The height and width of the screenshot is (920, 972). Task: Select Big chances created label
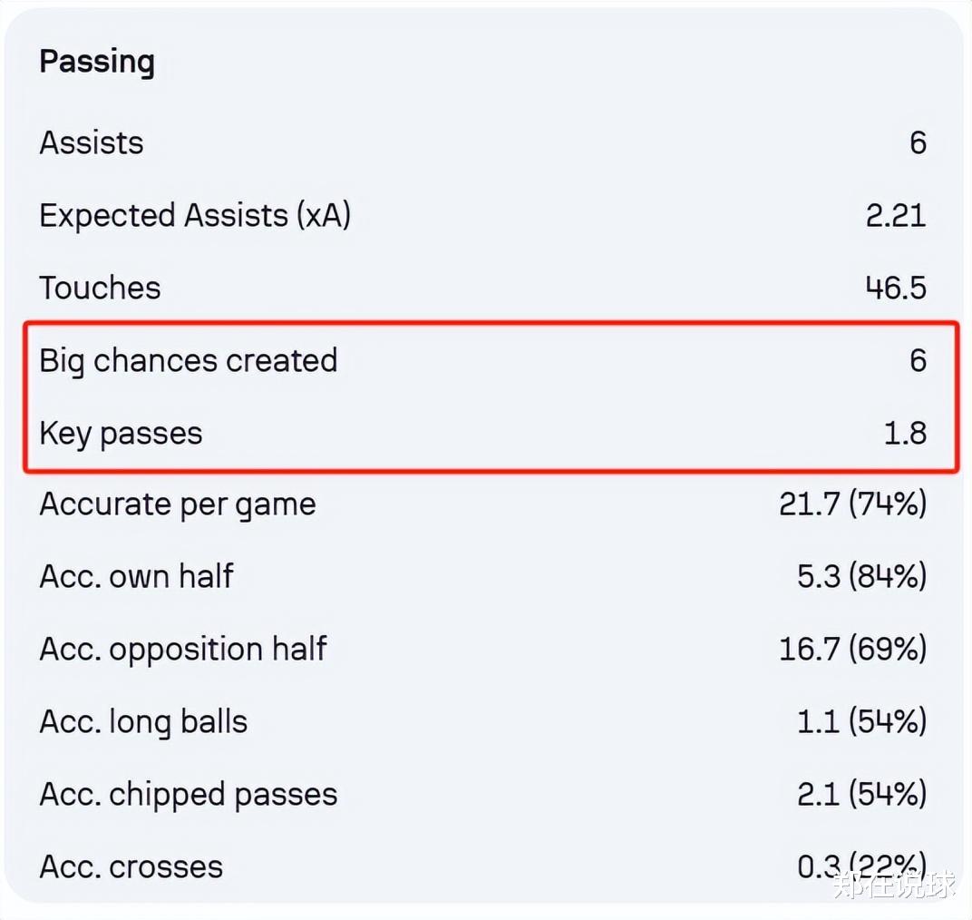[x=189, y=361]
